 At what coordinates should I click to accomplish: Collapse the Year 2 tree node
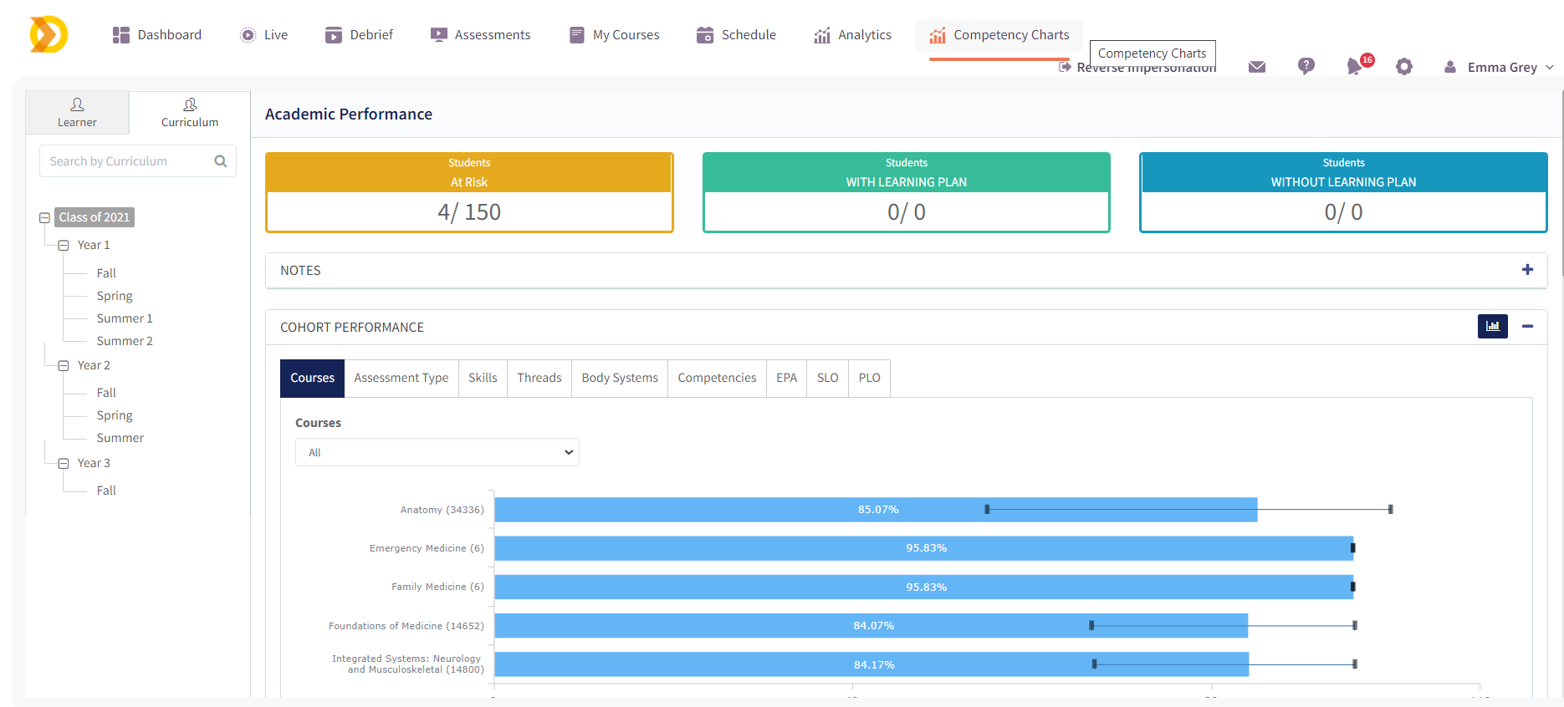pyautogui.click(x=64, y=366)
